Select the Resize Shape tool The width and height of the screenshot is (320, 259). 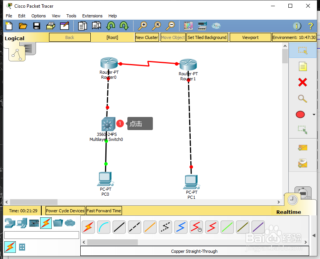pos(303,130)
